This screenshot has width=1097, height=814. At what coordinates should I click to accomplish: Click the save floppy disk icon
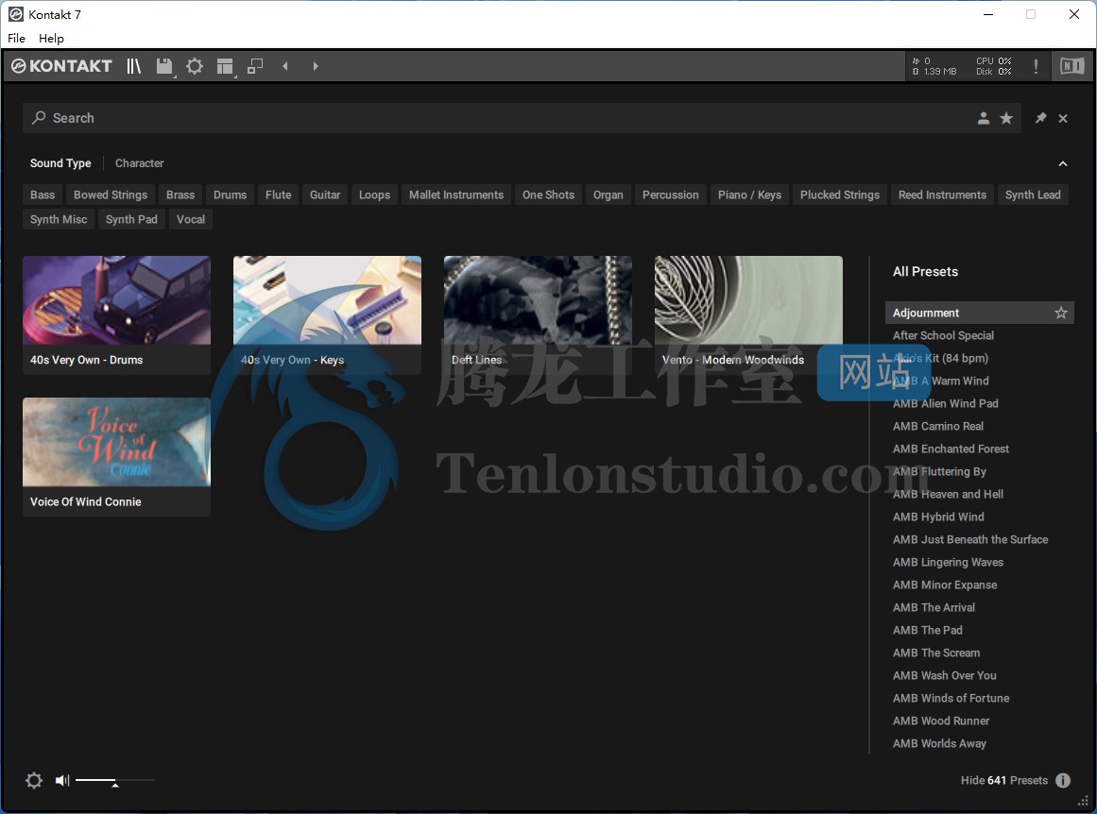click(x=164, y=66)
